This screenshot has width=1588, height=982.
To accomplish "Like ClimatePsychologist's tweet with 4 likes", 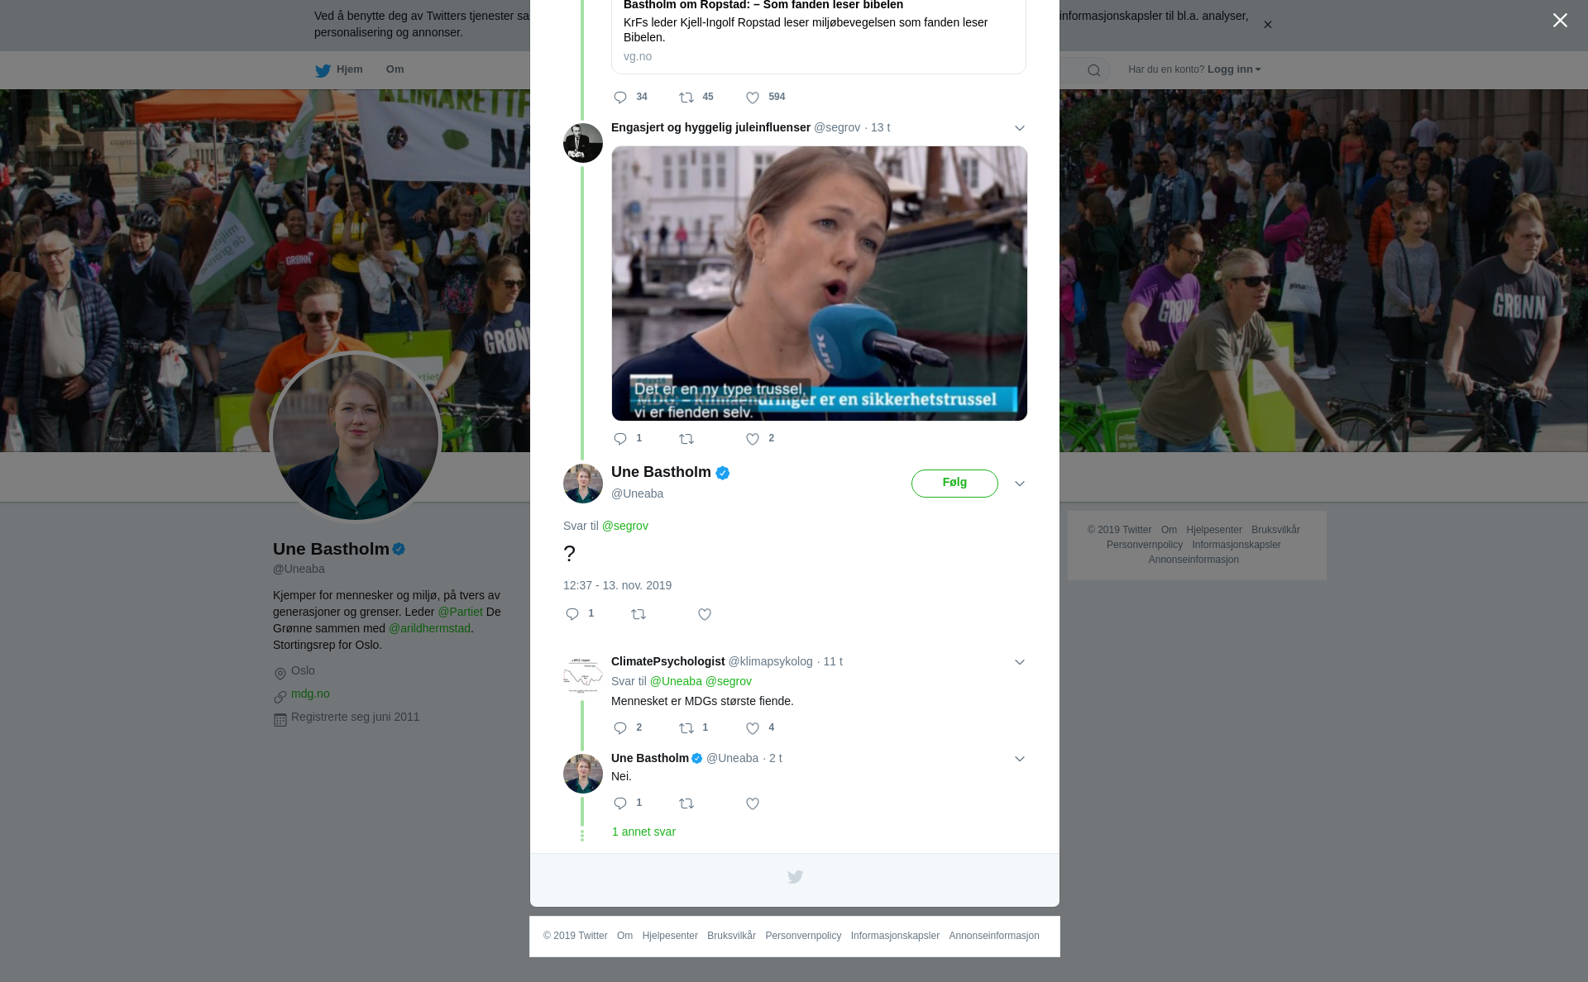I will (753, 728).
